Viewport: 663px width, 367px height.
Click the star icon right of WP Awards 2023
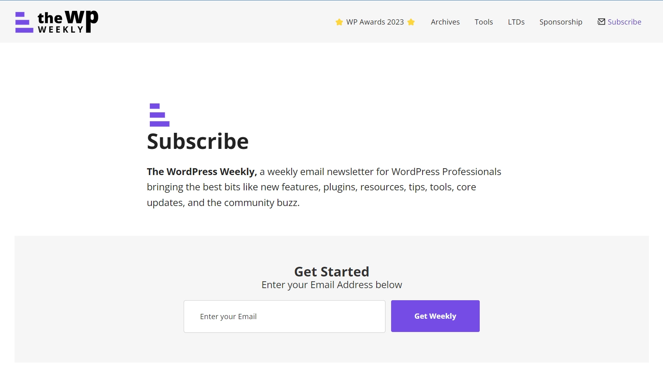pos(411,22)
